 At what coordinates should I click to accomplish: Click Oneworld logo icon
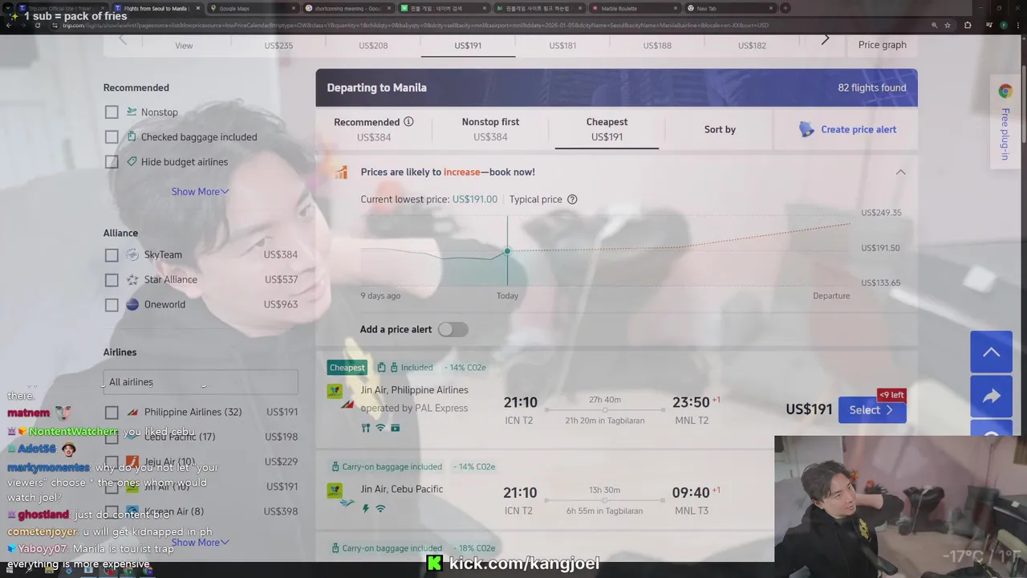click(132, 305)
